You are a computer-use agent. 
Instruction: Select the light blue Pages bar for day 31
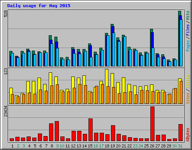click(x=181, y=43)
